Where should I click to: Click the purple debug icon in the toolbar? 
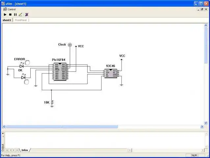27,14
